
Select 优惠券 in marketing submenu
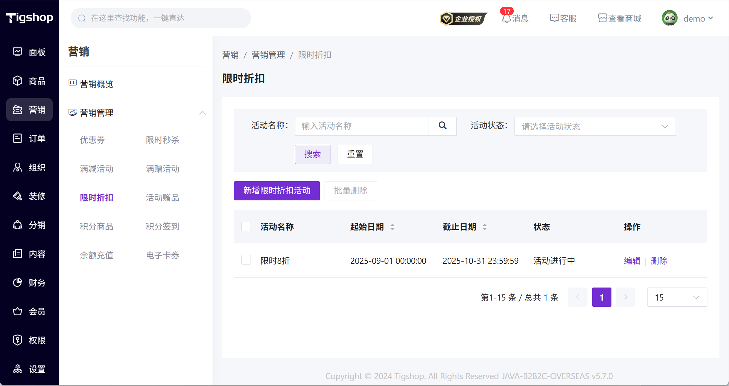tap(93, 140)
